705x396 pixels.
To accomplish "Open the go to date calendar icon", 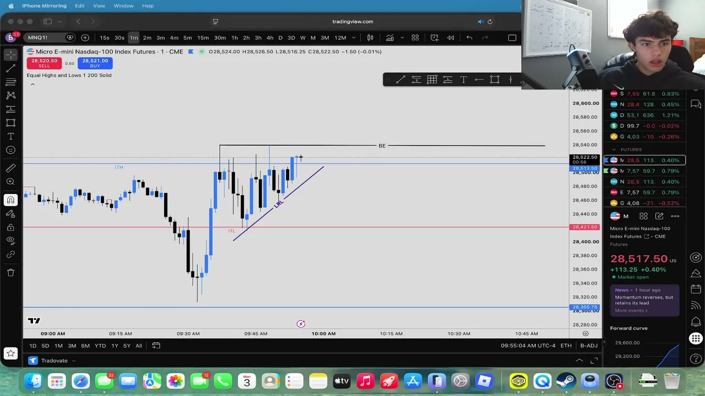I will [x=156, y=345].
